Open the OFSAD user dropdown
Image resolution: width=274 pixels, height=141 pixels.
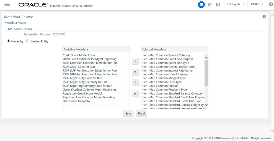pos(257,4)
